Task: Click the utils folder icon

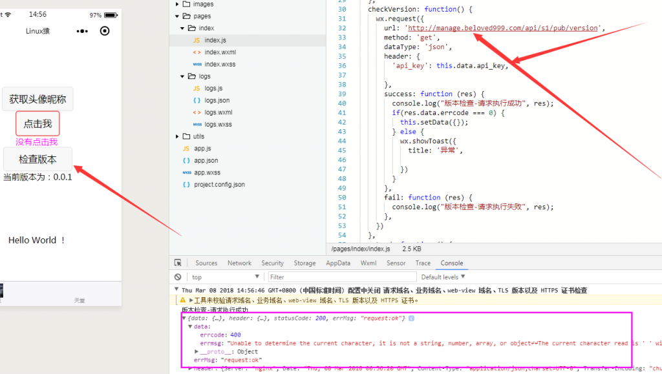Action: pos(186,136)
